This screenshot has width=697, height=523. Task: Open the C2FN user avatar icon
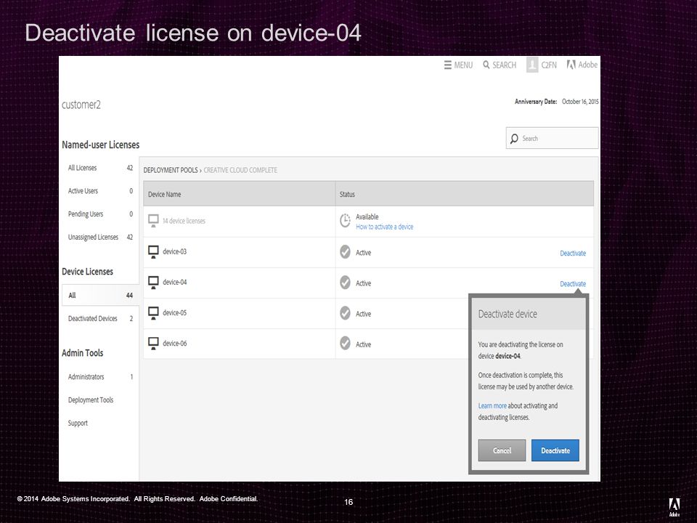pyautogui.click(x=532, y=65)
